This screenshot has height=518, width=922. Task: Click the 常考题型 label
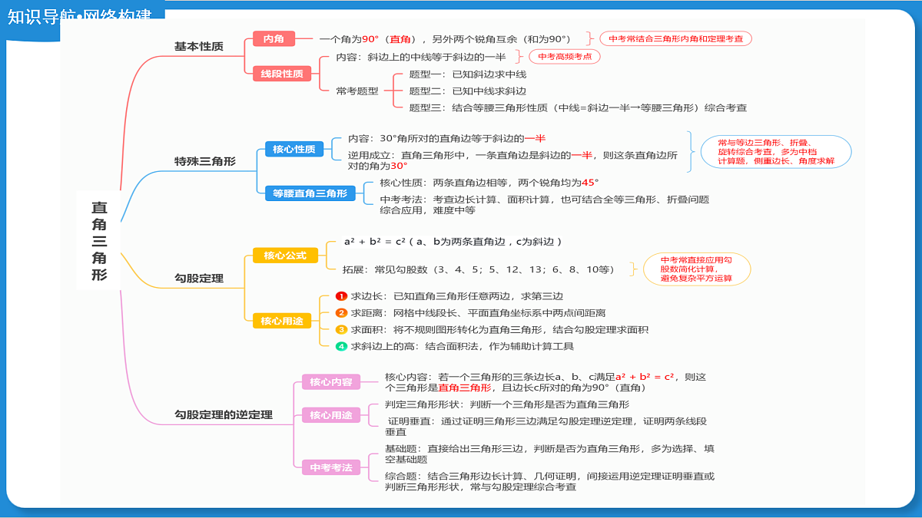pos(357,91)
